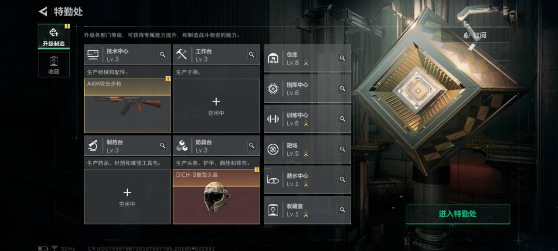Click the 潜水中心 goggles icon

[x=273, y=180]
